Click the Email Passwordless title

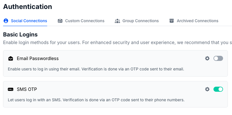[38, 58]
